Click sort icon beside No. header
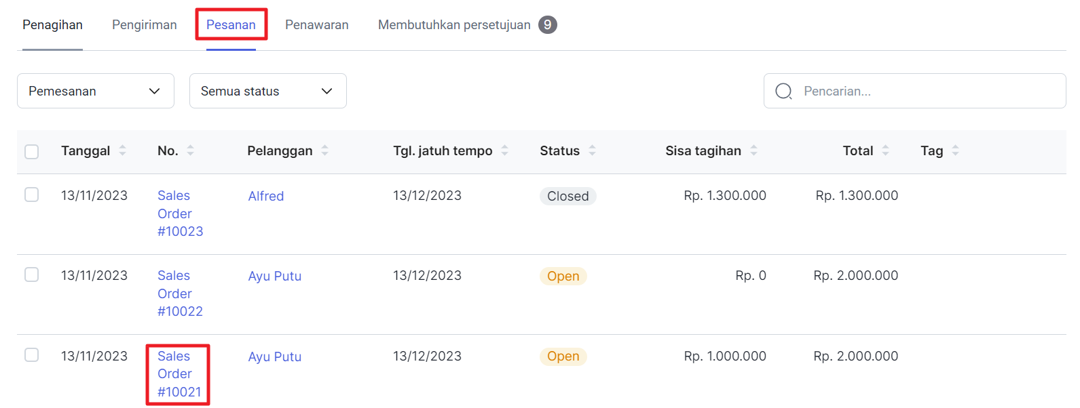 (190, 150)
